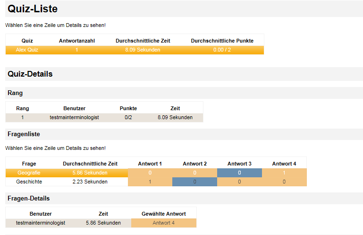This screenshot has height=235, width=363.
Task: Click the Antwort 2 column header
Action: coord(194,164)
